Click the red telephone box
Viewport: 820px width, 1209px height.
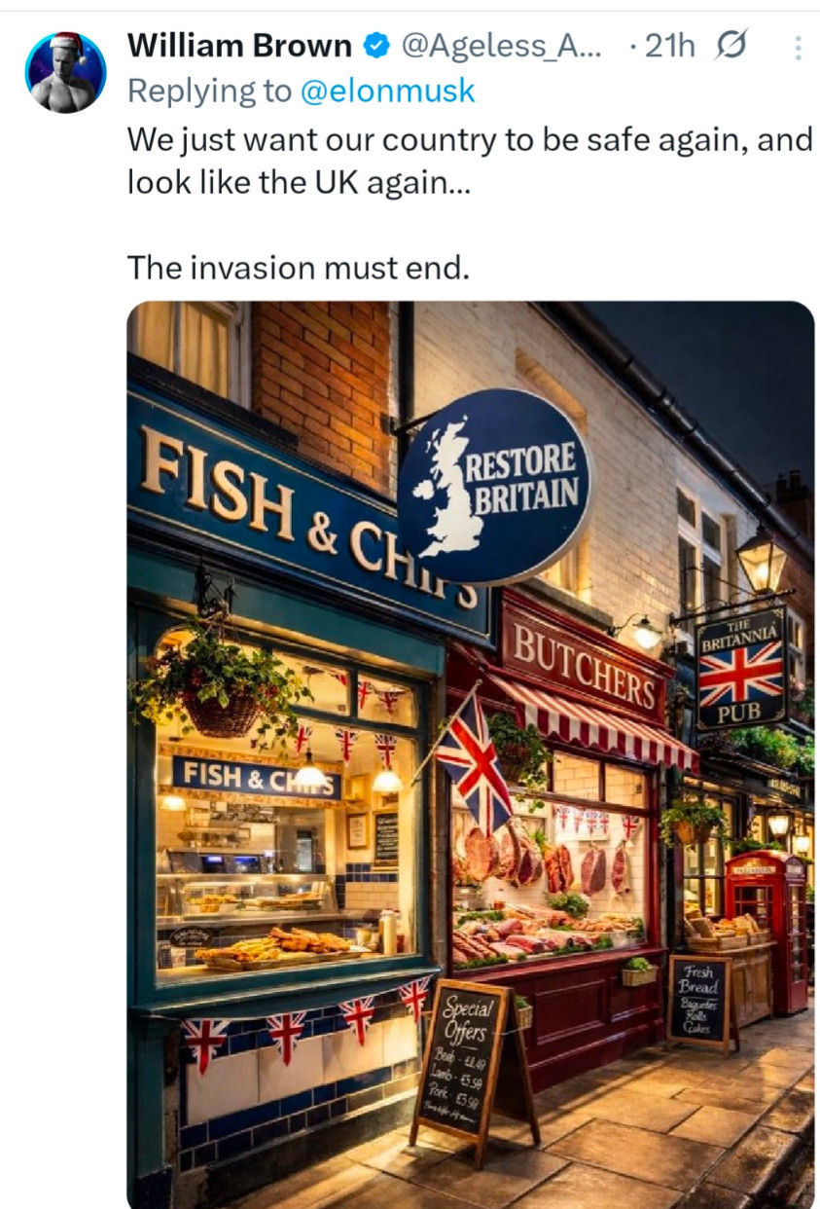coord(766,930)
